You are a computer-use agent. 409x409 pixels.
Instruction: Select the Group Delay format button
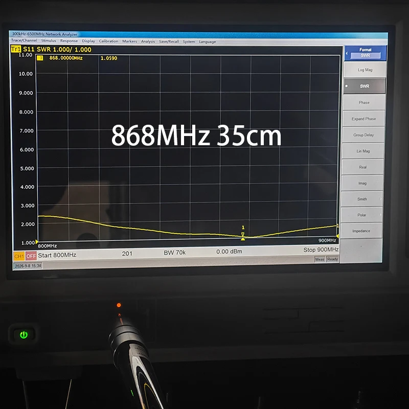coord(363,135)
